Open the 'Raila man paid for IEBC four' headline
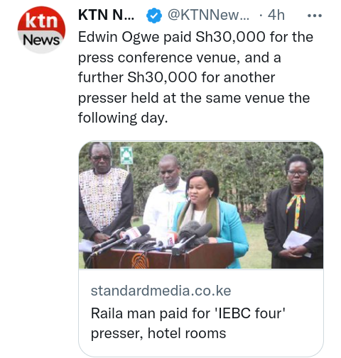This screenshot has width=341, height=358. (188, 323)
